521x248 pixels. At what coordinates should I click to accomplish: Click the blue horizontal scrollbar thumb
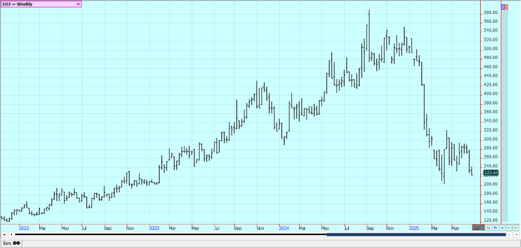[x=417, y=235]
